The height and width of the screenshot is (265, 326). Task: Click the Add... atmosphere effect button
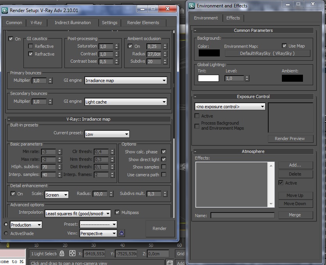(x=295, y=165)
